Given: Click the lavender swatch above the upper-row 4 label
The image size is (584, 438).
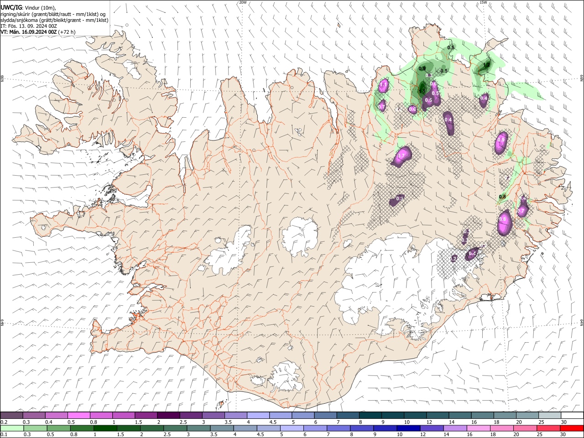Looking at the screenshot, I should (258, 416).
